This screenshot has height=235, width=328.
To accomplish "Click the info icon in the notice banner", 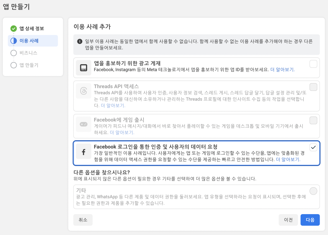I will (x=80, y=41).
